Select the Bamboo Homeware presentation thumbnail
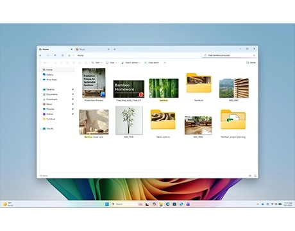This screenshot has width=295, height=231. [129, 89]
